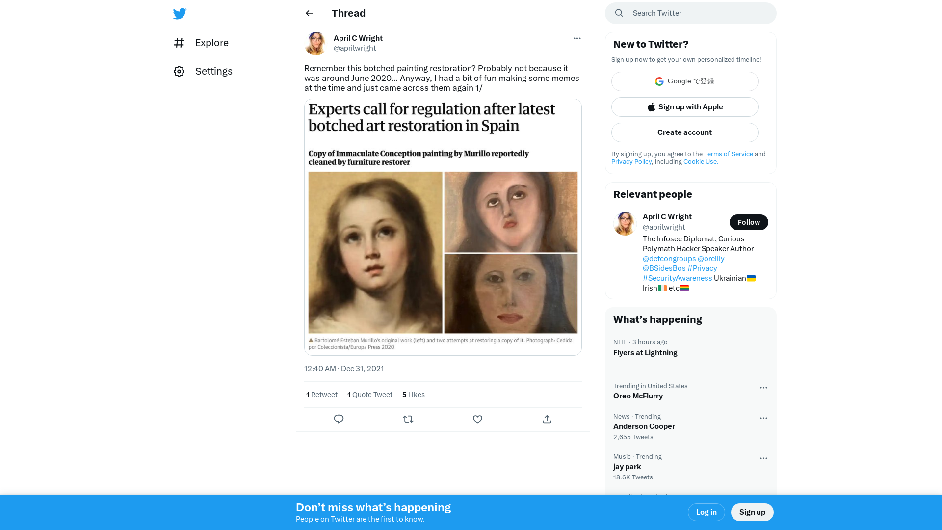This screenshot has height=530, width=942.
Task: Open @aprilwright handle under tweet author
Action: (x=355, y=48)
